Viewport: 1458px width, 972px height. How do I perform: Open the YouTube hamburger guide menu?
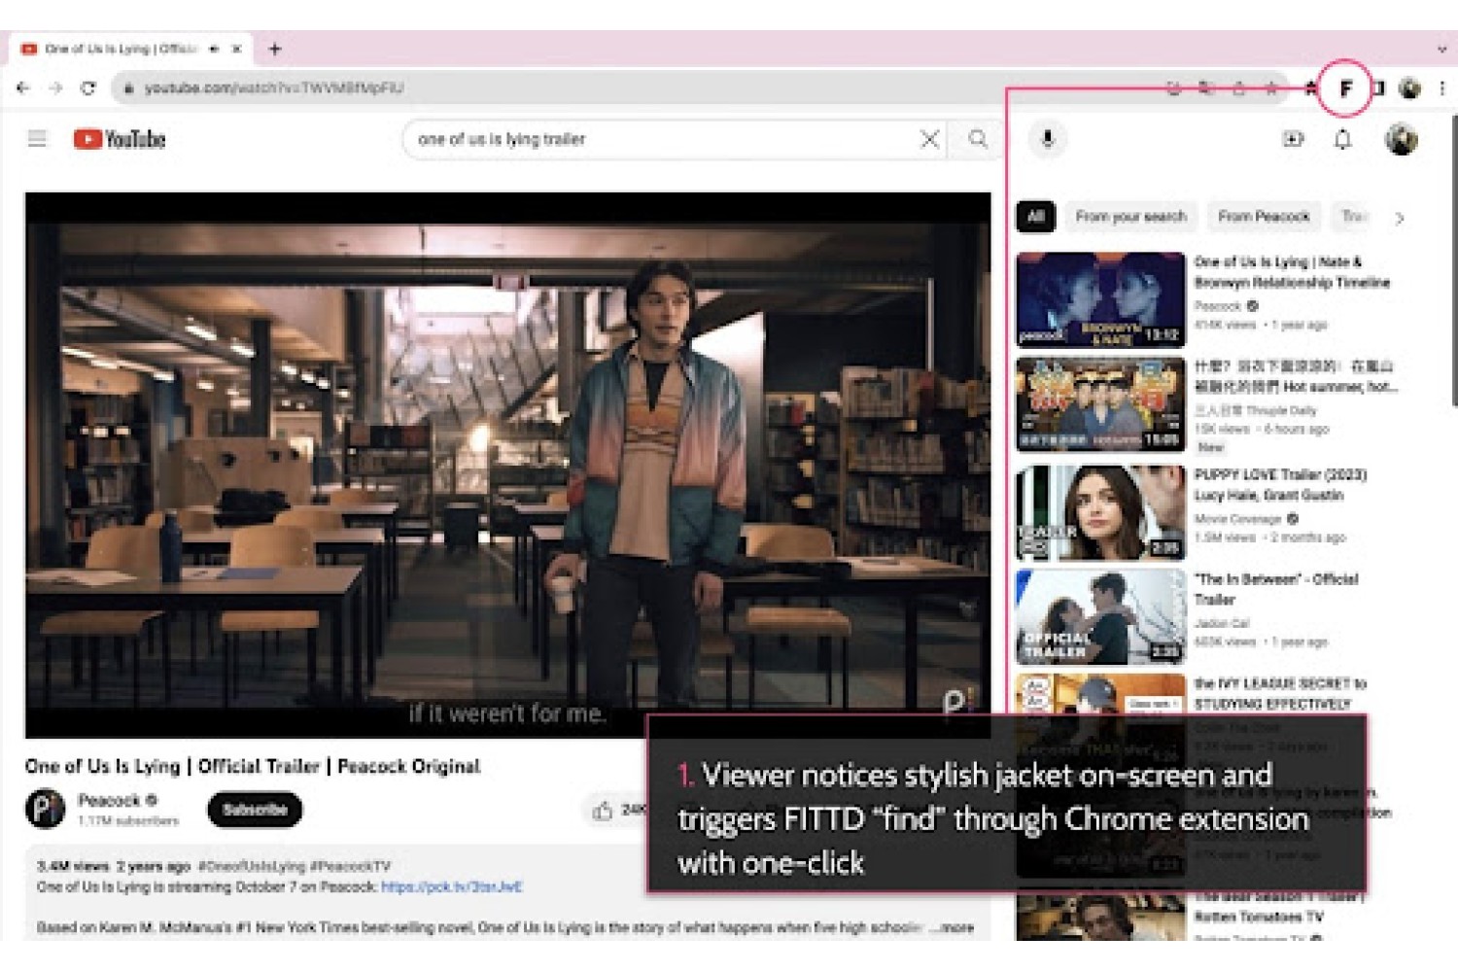click(37, 139)
